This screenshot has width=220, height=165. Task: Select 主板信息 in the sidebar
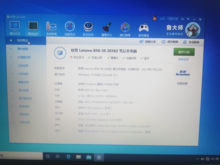tap(23, 66)
